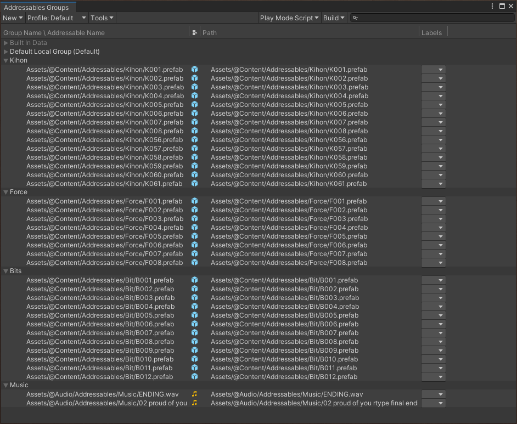This screenshot has height=424, width=517.
Task: Click the prefab cube icon for F001.prefab
Action: click(194, 201)
